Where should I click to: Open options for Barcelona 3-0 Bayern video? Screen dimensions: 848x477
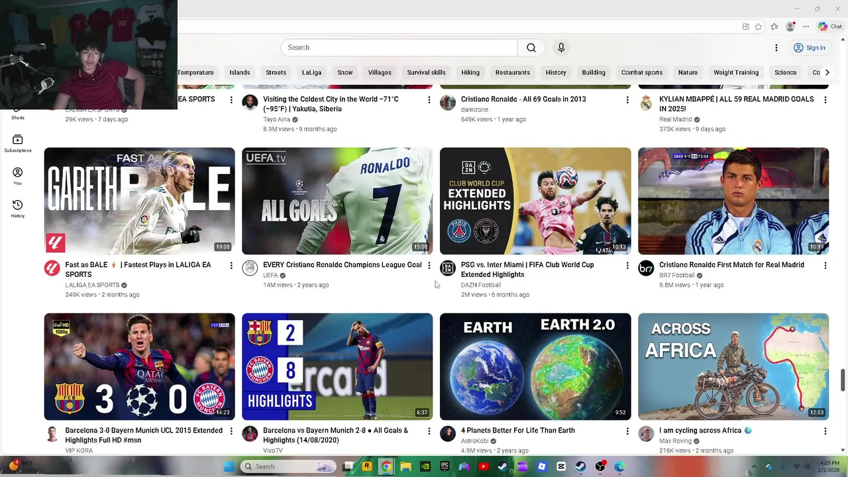[231, 431]
